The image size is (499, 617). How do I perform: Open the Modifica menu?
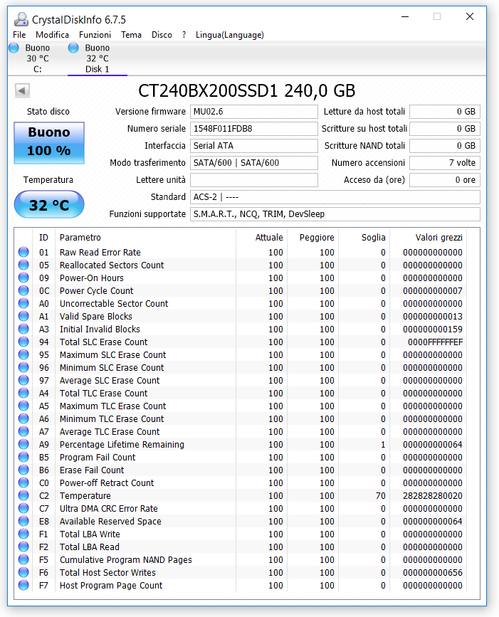52,35
